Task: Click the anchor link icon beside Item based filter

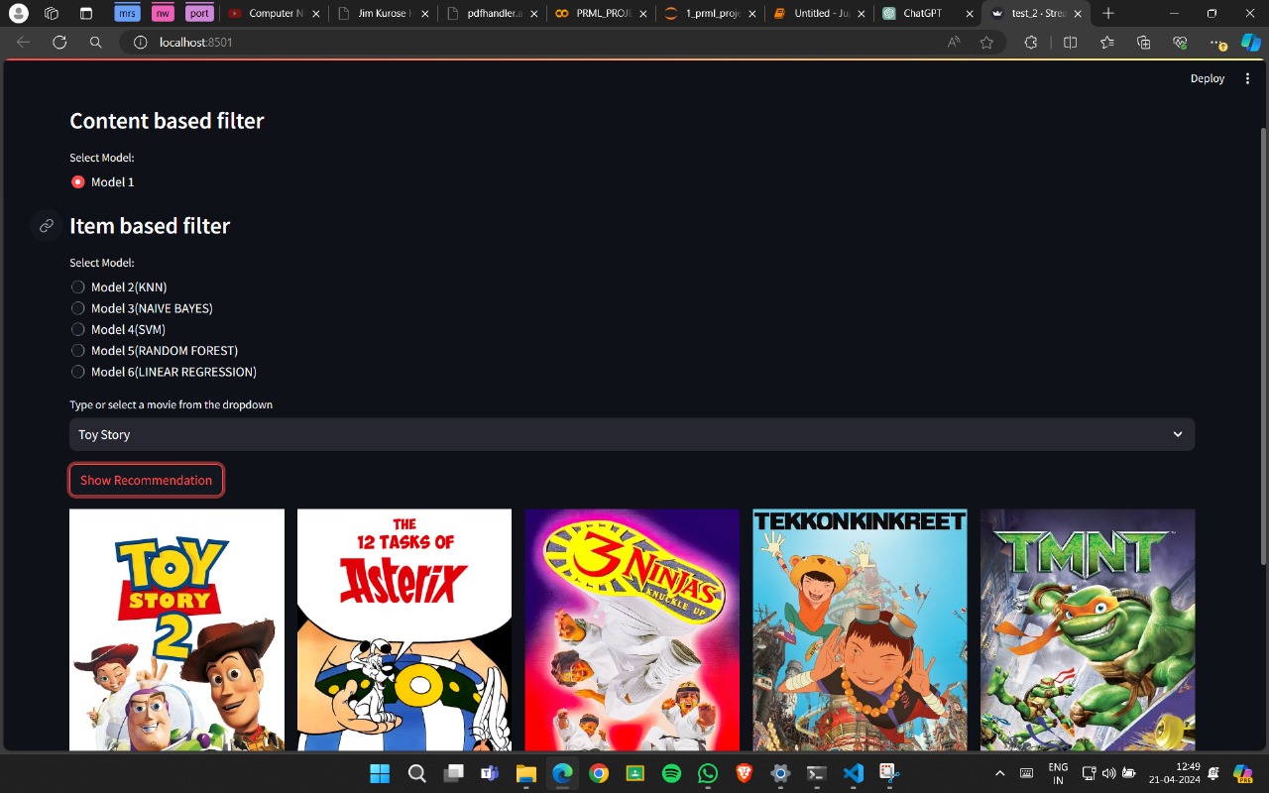Action: [x=46, y=226]
